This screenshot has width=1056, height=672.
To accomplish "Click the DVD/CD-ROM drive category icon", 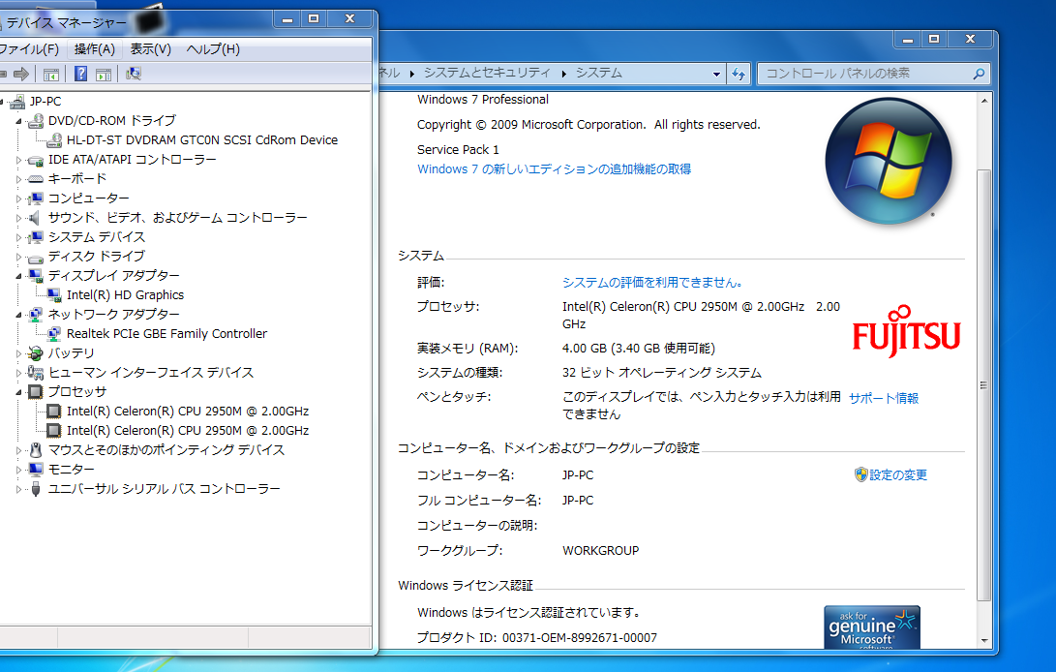I will [36, 121].
